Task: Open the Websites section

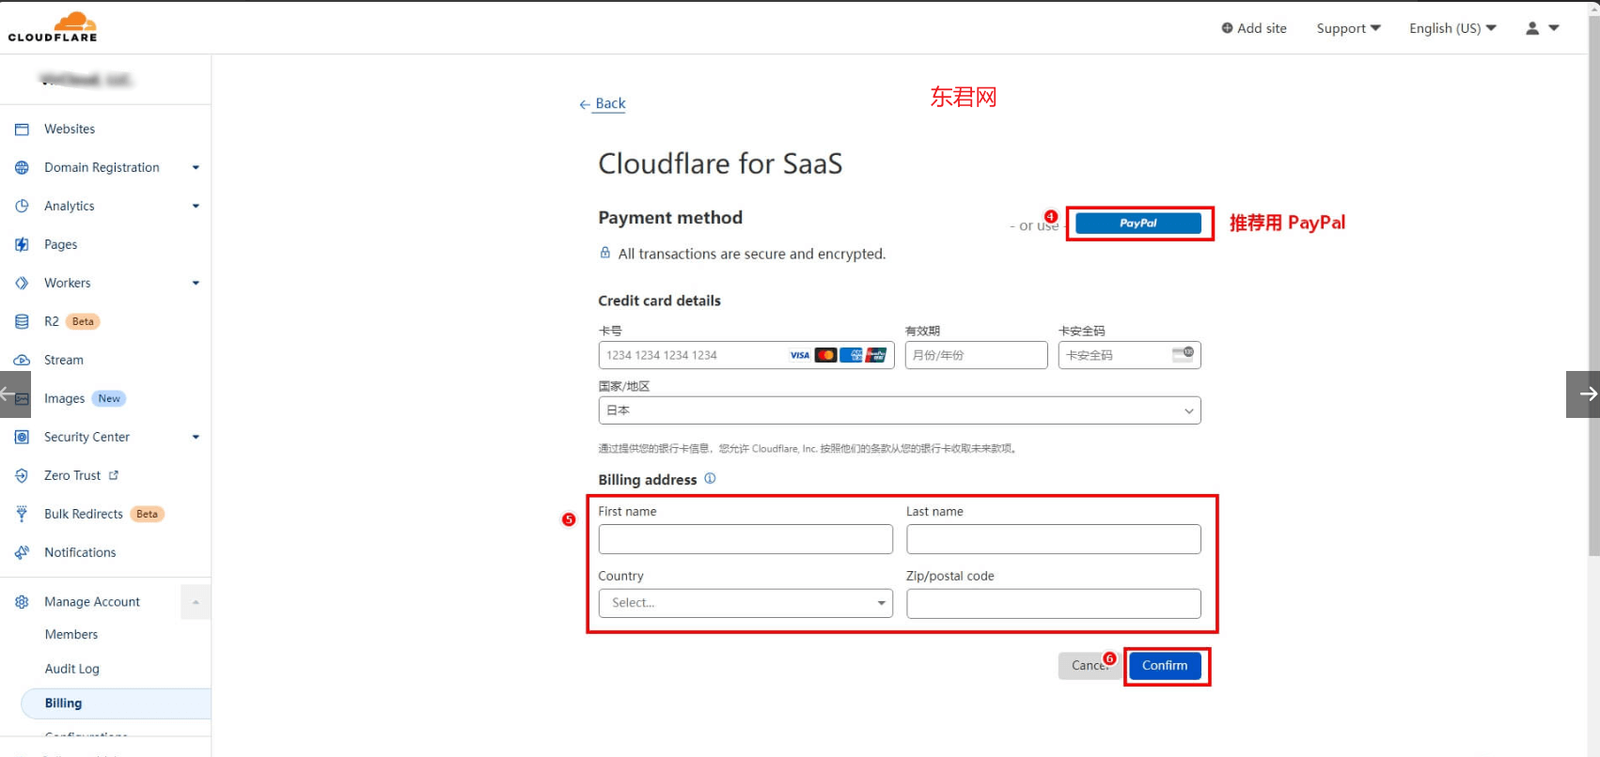Action: pyautogui.click(x=70, y=129)
